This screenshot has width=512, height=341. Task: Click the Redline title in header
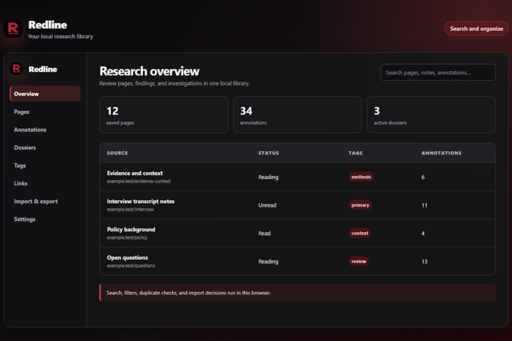(48, 25)
